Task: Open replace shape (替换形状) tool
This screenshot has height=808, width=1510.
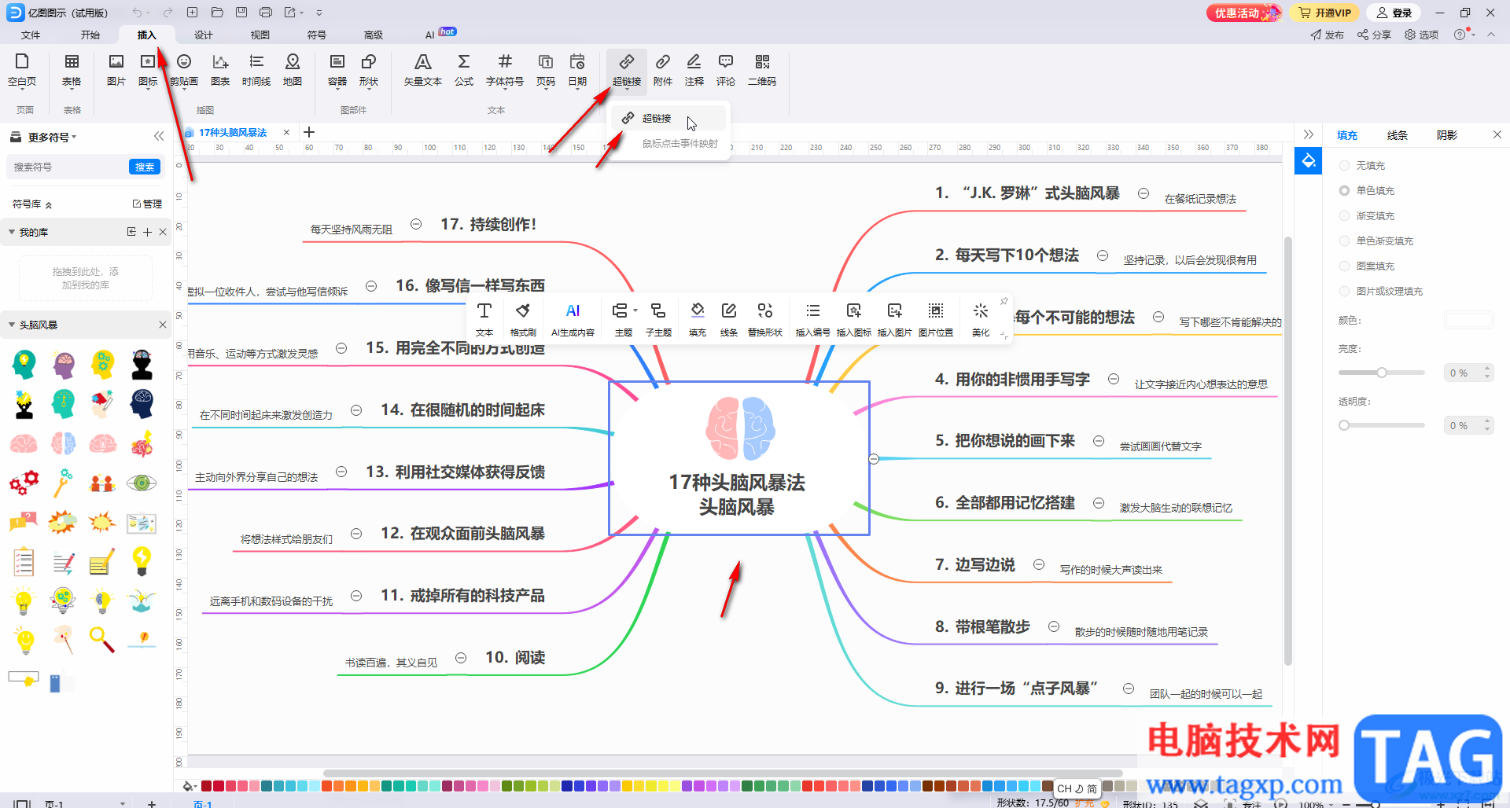Action: [765, 319]
